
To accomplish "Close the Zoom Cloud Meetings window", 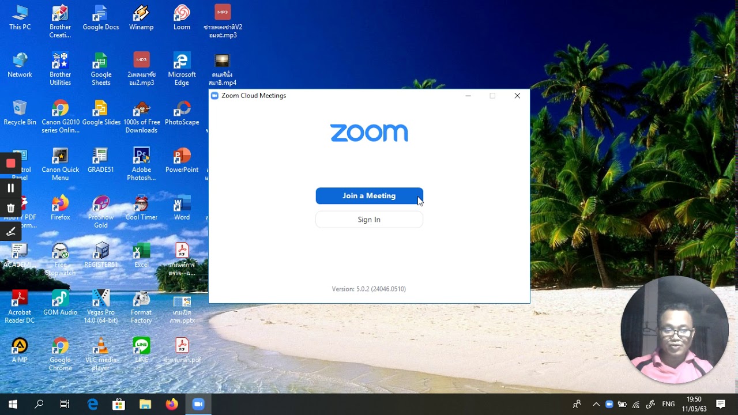I will pyautogui.click(x=517, y=96).
